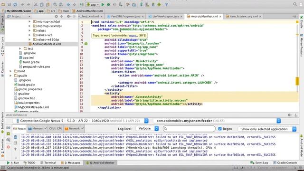Run the app with green play icon
The height and width of the screenshot is (171, 304).
click(x=103, y=4)
